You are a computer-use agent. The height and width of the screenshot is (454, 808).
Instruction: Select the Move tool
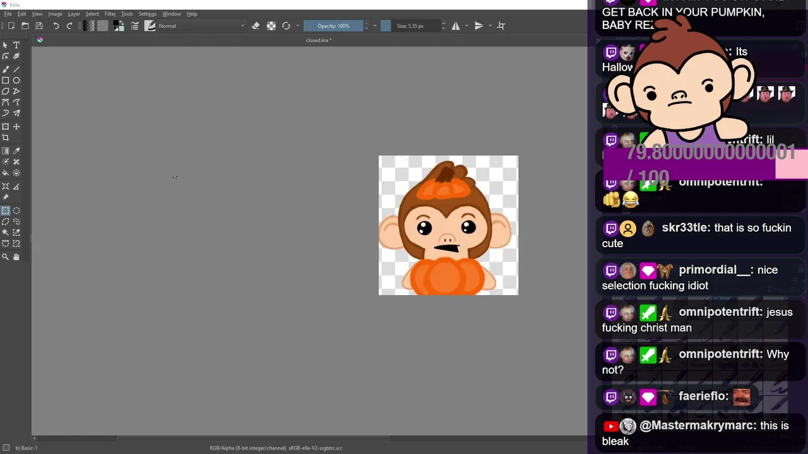click(16, 127)
